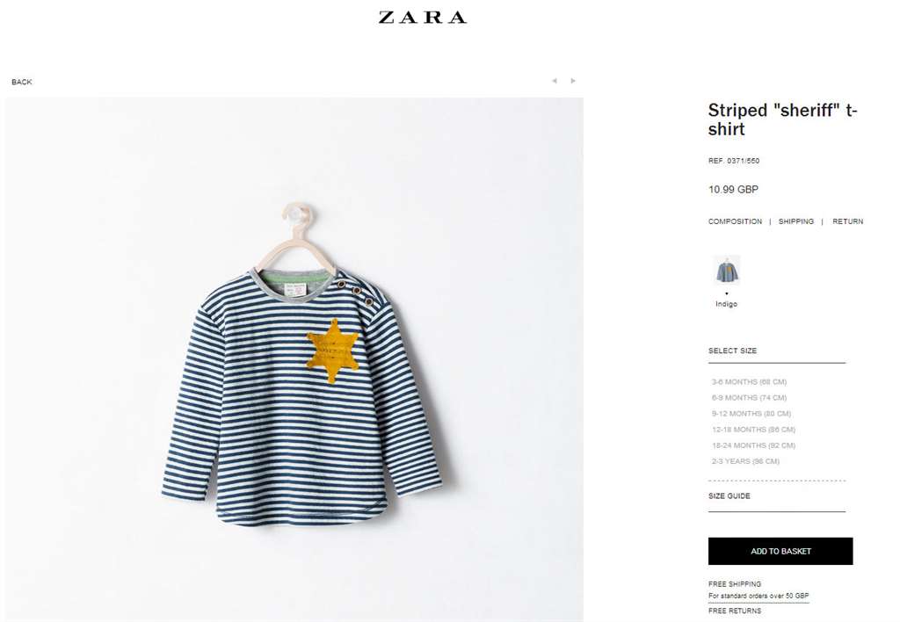Go to previous product arrow
The image size is (900, 622).
tap(555, 81)
